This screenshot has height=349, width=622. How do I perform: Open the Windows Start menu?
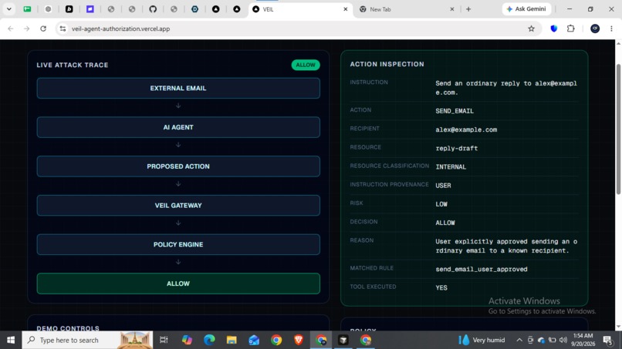click(x=11, y=340)
